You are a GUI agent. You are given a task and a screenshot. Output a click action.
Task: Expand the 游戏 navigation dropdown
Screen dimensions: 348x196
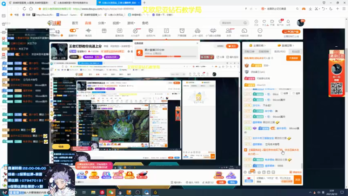131,23
